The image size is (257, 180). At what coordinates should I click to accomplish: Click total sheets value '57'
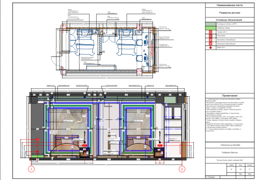coord(249,169)
